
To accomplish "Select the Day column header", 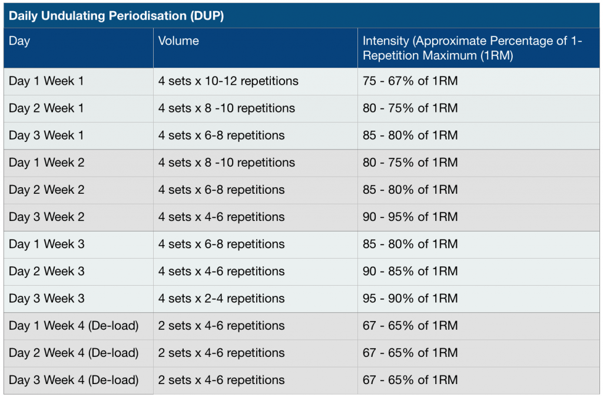I will 19,41.
